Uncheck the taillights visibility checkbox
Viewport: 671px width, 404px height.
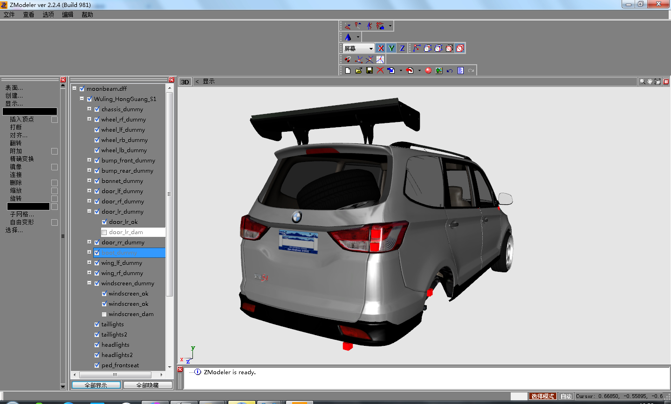click(x=97, y=324)
